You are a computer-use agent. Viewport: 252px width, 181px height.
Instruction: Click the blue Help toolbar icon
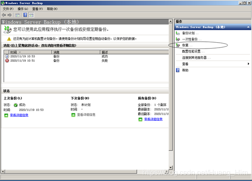coord(25,15)
